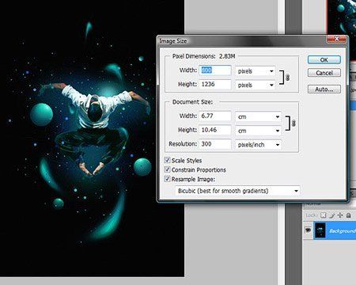356x285 pixels.
Task: Click the Pixel Dimensions chain link icon
Action: pos(288,78)
